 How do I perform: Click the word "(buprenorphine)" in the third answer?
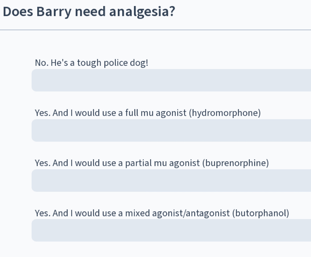click(x=235, y=163)
